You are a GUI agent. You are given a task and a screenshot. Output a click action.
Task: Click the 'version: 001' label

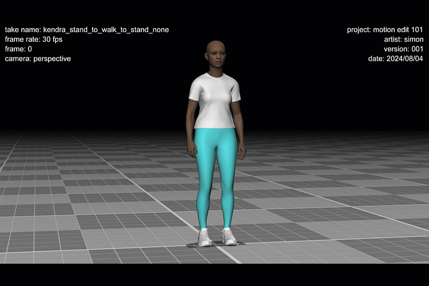pos(403,49)
